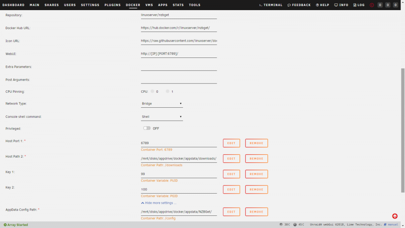Click the 'Container Path: /config' text
This screenshot has height=228, width=405.
tap(158, 218)
